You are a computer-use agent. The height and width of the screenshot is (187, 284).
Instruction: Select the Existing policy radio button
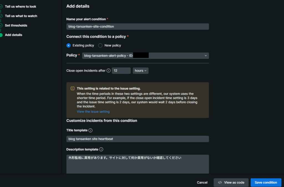tap(69, 46)
